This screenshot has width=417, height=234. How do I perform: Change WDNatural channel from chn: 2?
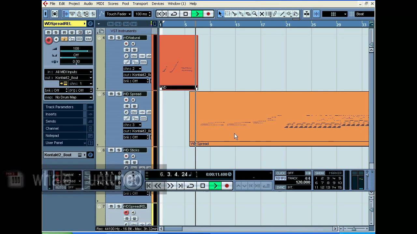point(132,69)
